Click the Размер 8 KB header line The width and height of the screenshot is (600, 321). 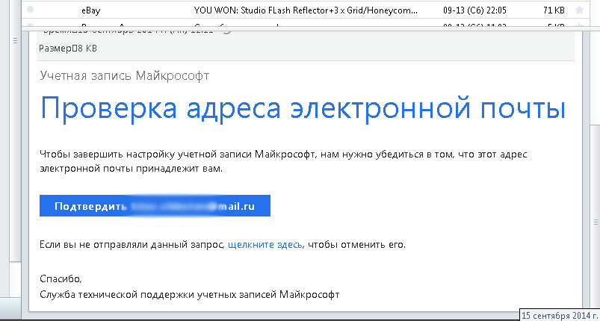click(x=68, y=49)
